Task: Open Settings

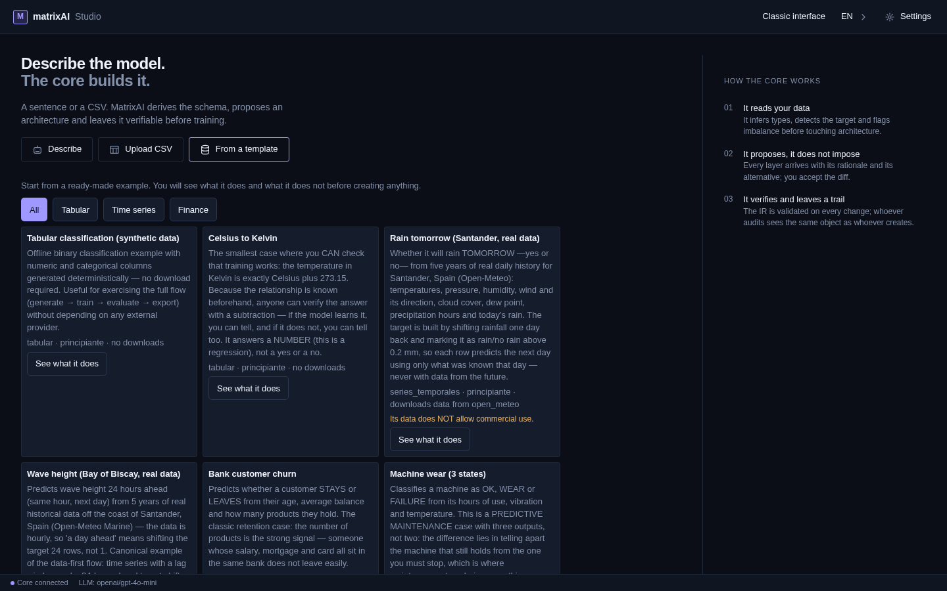Action: (x=908, y=16)
